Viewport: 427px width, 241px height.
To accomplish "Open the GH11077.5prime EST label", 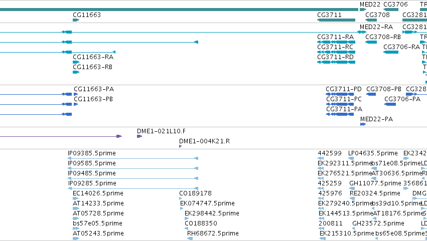I will click(x=375, y=183).
